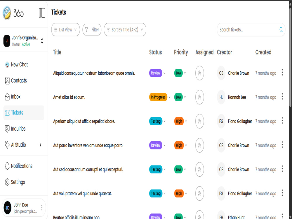Open ticket 'Aperiam aliquid ut officia repellat labore.'
Screen dimensions: 292x219
click(x=84, y=121)
